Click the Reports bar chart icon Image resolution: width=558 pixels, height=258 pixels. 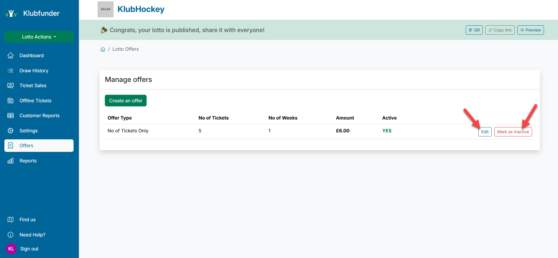click(x=11, y=161)
